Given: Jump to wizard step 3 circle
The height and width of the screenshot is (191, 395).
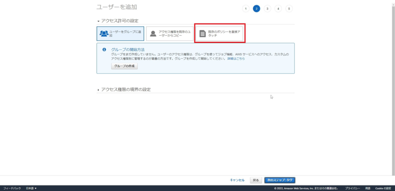Looking at the screenshot, I should [x=267, y=8].
